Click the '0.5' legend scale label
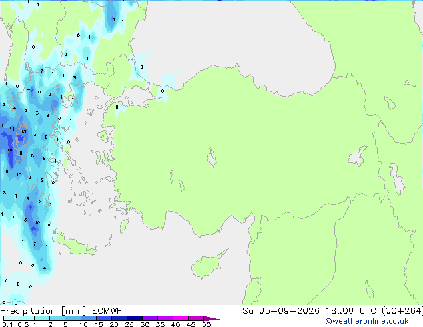 23,324
